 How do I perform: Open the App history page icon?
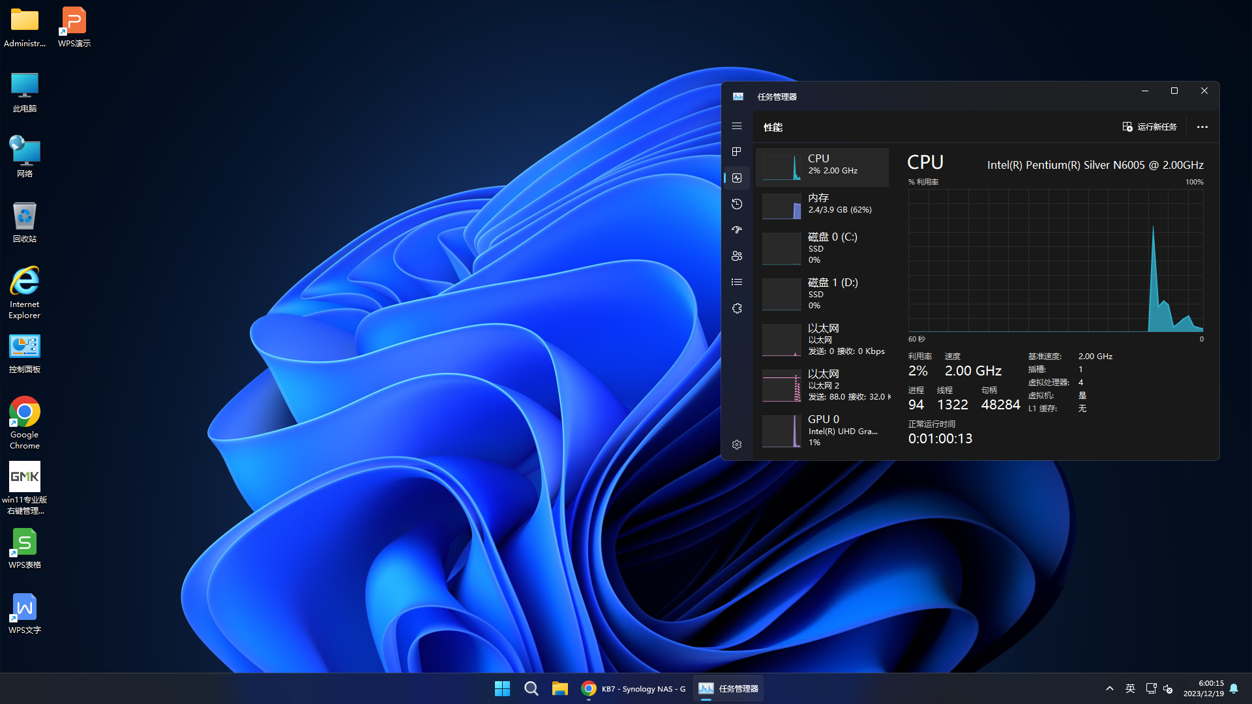tap(737, 204)
